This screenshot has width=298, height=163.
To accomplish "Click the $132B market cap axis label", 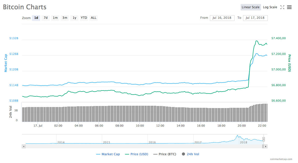I will point(14,38).
